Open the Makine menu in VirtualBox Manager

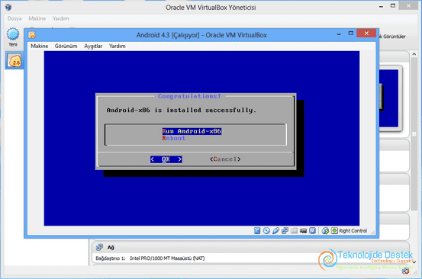(x=37, y=18)
